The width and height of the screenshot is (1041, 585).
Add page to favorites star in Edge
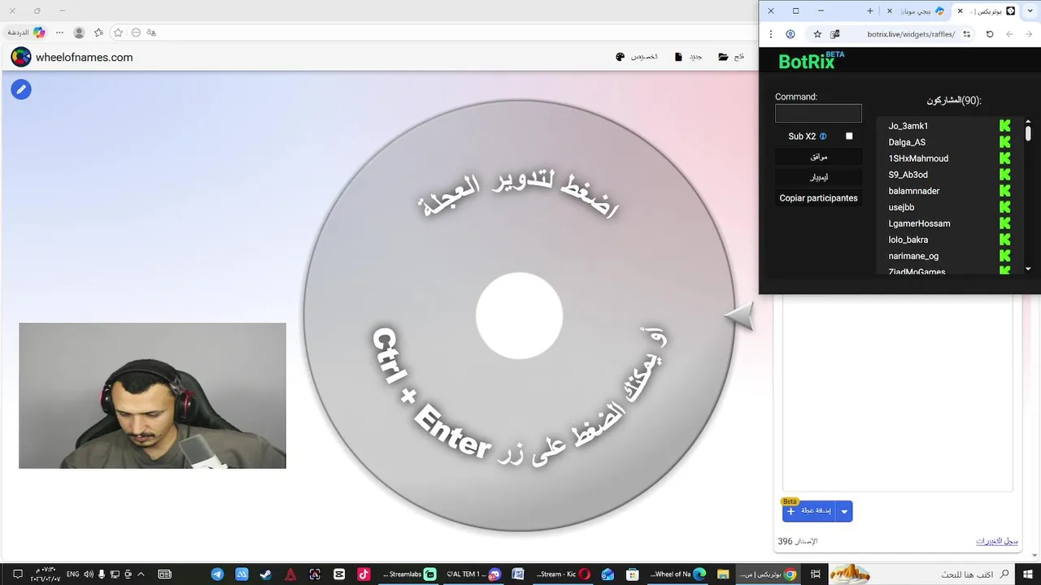(118, 32)
